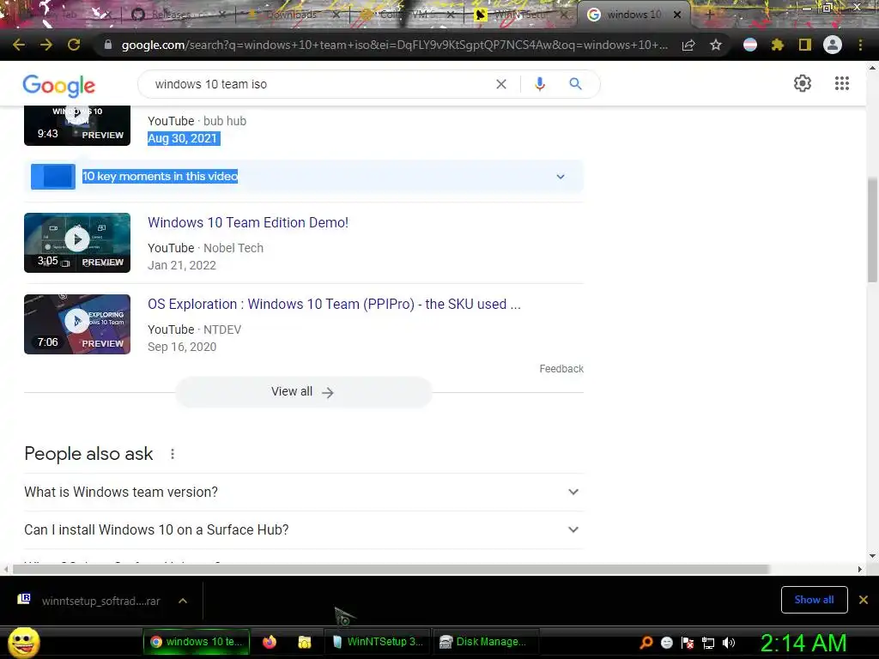Click the horizontal scrollbar right arrow

(860, 570)
